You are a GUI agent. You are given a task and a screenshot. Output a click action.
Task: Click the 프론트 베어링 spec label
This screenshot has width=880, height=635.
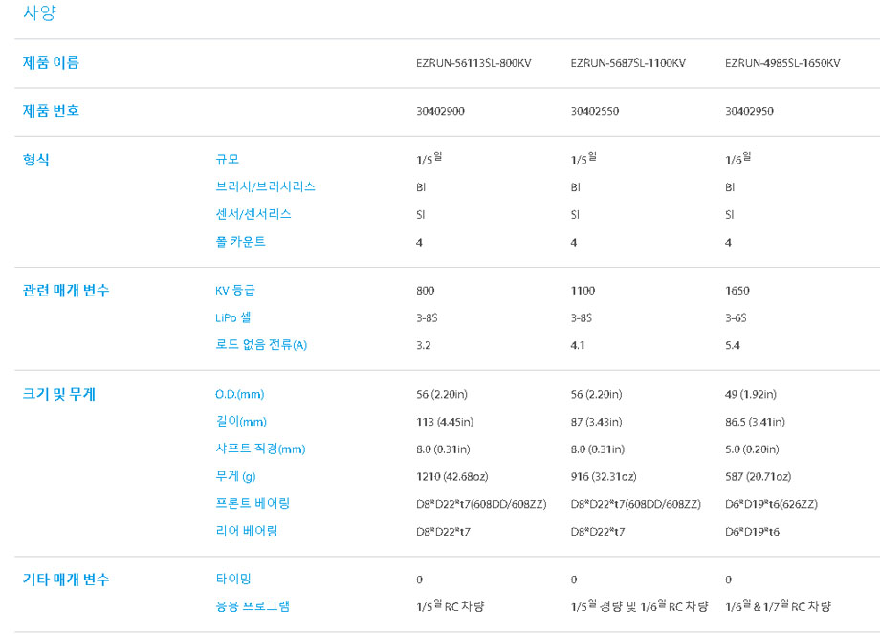253,503
